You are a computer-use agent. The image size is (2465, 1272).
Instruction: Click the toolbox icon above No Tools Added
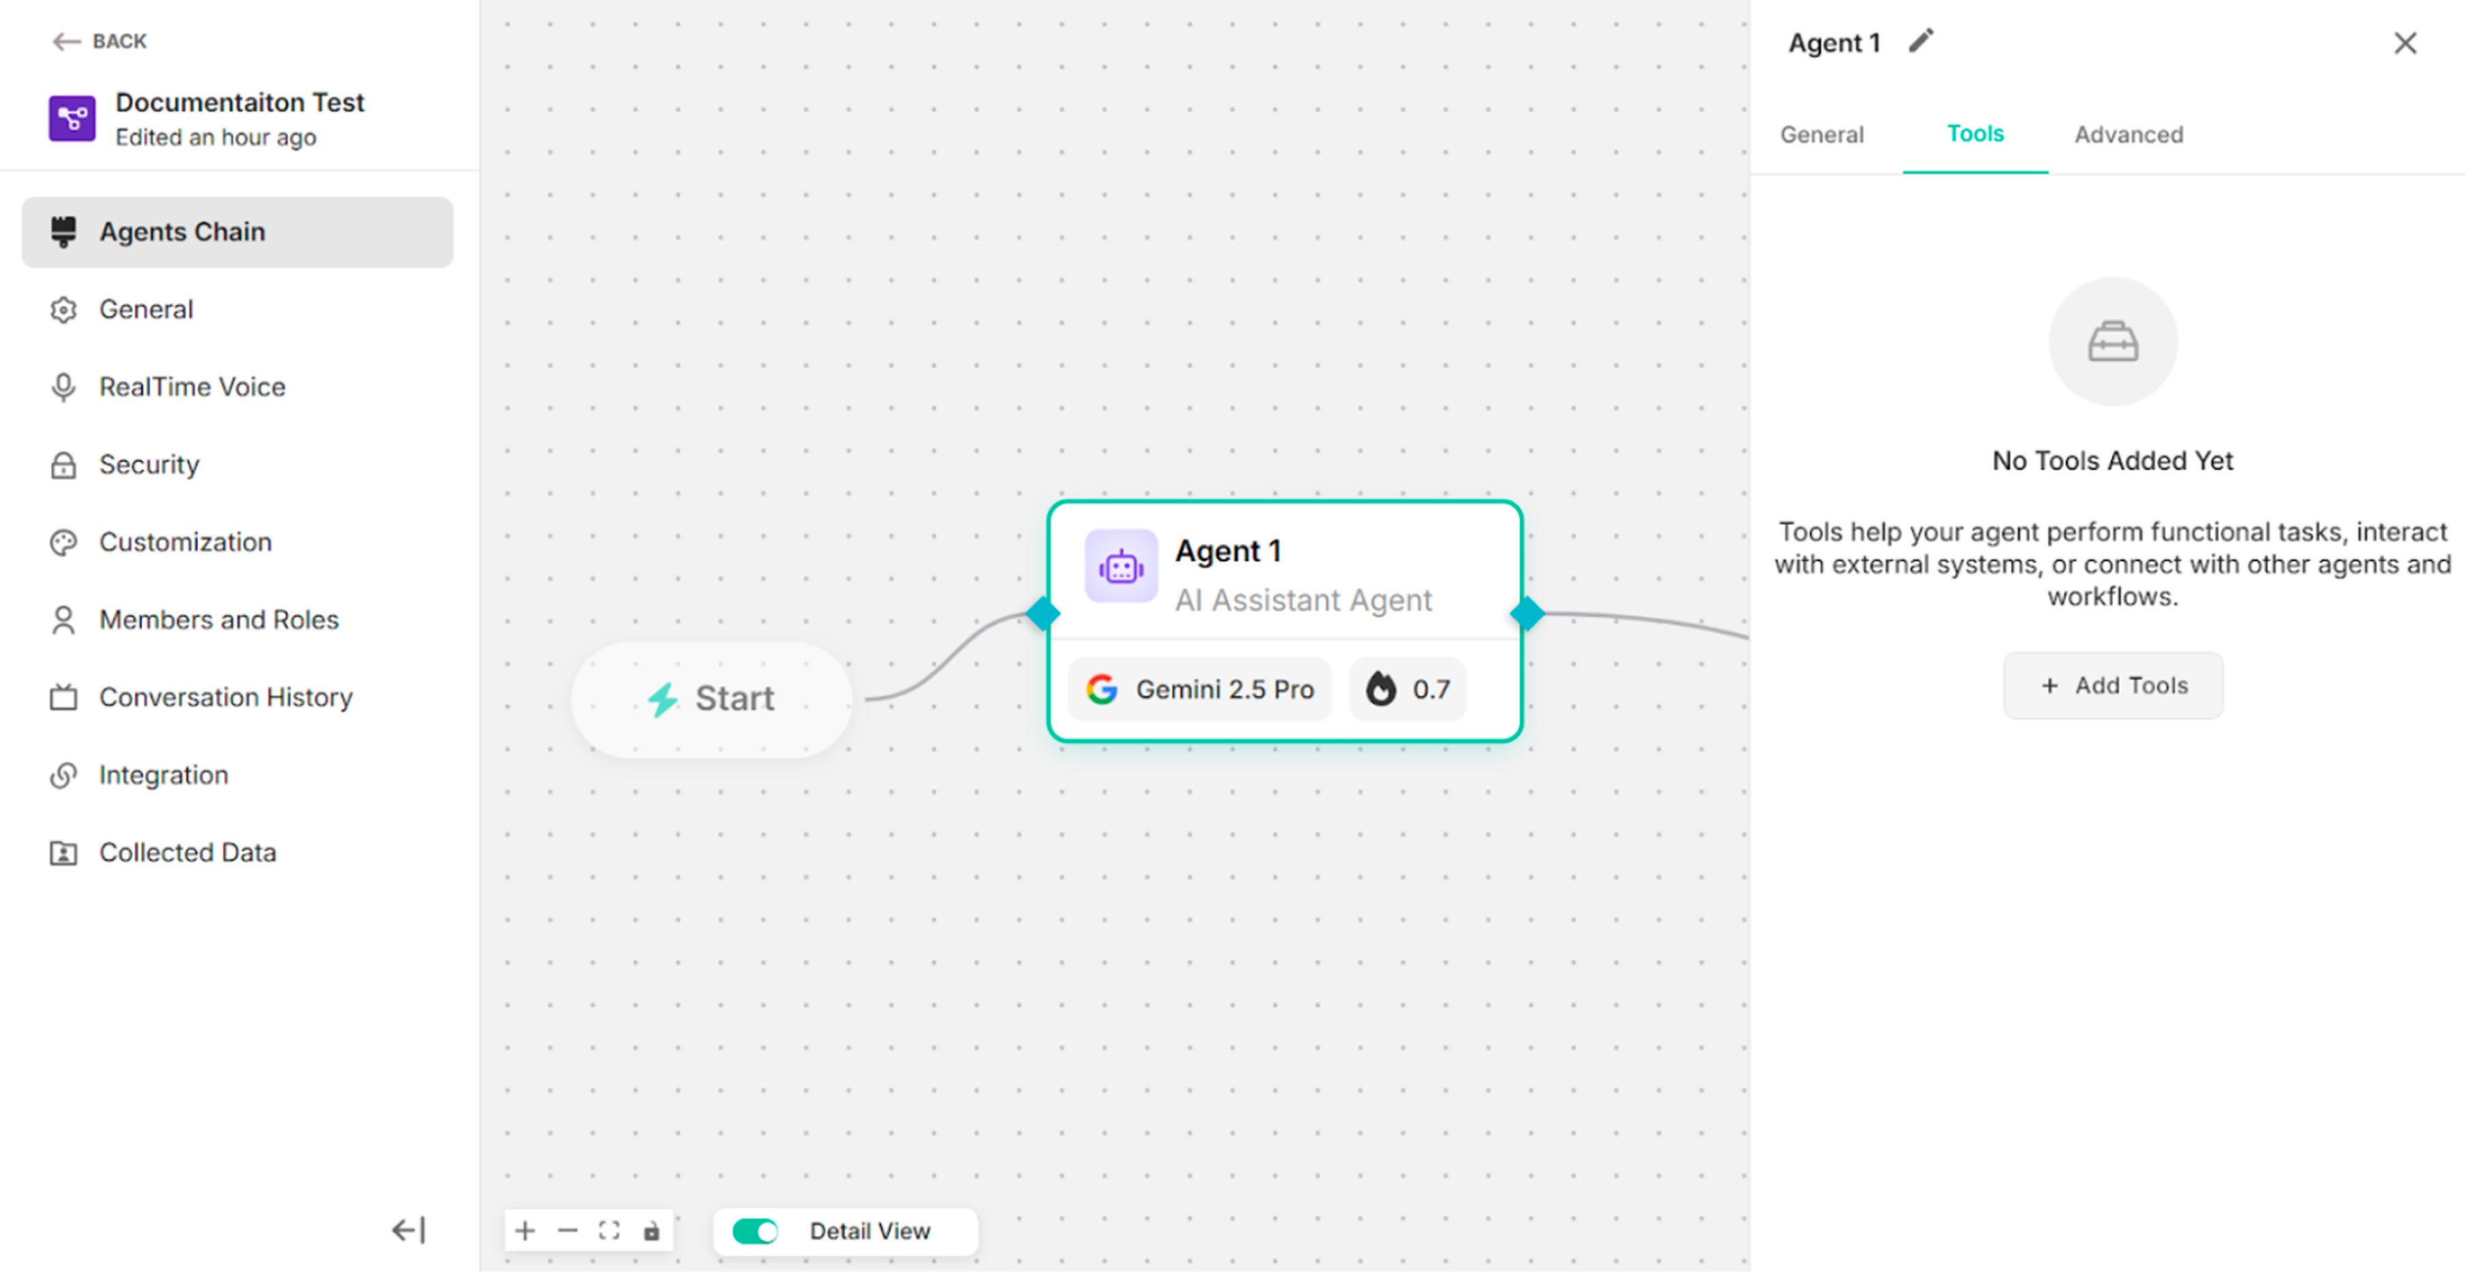pos(2112,342)
